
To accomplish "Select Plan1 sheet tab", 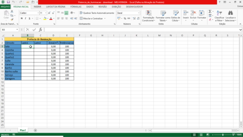I will pos(23,130).
